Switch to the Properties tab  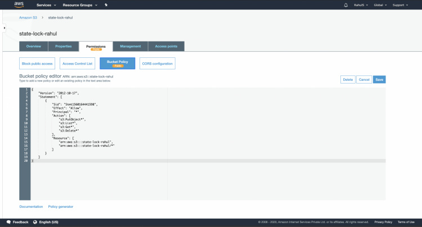point(63,46)
